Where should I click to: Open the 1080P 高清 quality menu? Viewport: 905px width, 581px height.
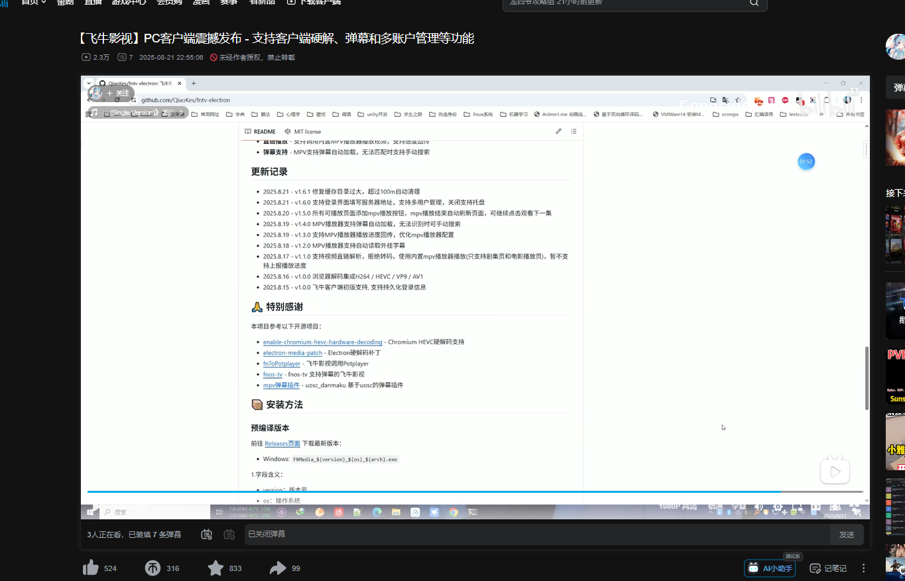678,507
